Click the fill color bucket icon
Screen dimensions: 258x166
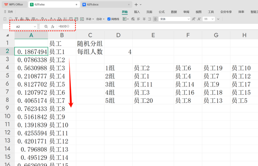(42, 19)
